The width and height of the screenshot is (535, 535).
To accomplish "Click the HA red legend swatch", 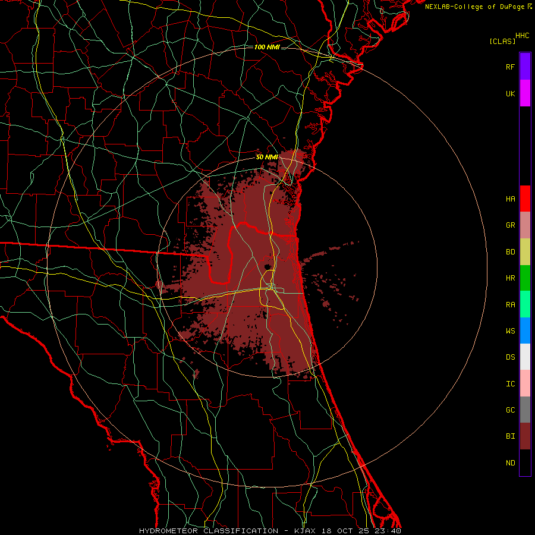I will 525,199.
